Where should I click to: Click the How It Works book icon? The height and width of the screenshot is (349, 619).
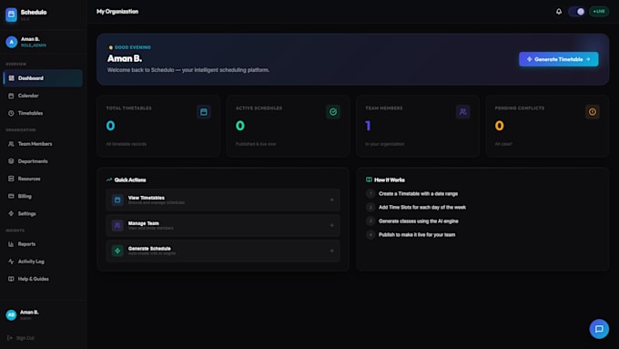369,180
